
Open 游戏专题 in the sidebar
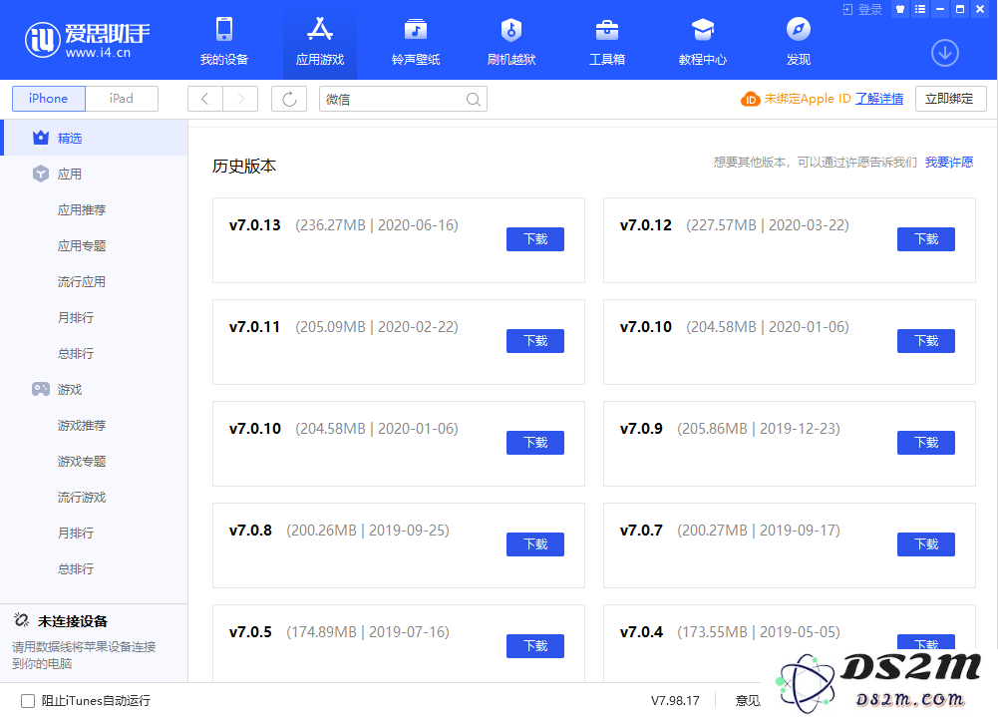[82, 461]
